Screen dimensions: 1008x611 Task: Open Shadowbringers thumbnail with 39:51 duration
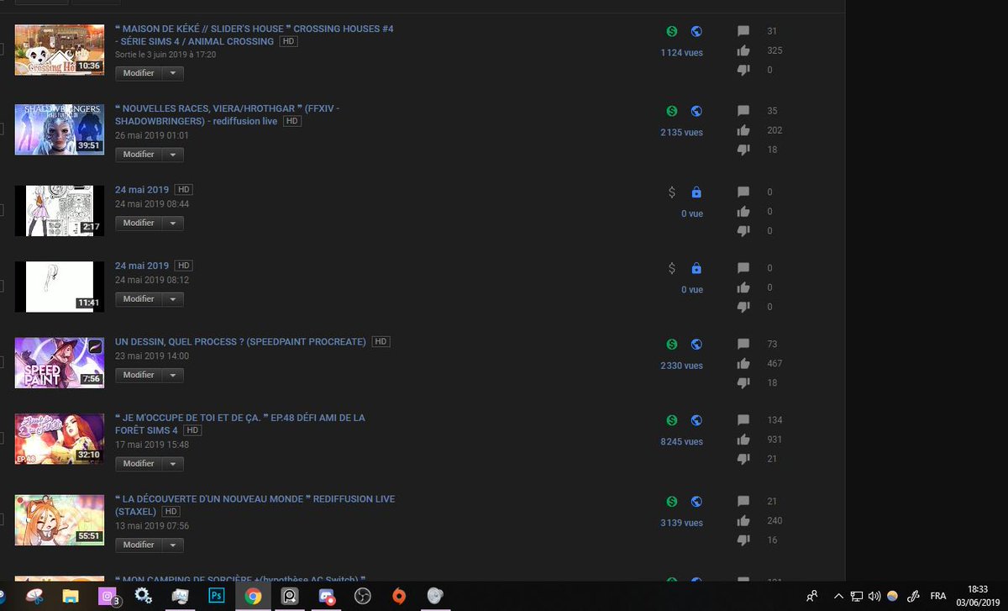pyautogui.click(x=60, y=129)
